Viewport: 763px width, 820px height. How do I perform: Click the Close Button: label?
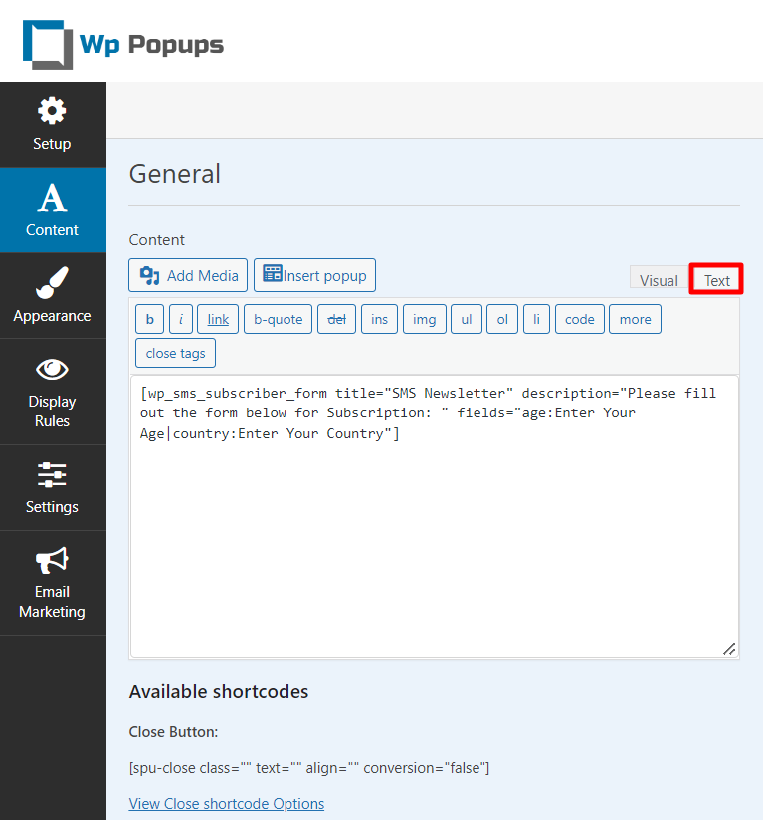click(173, 732)
